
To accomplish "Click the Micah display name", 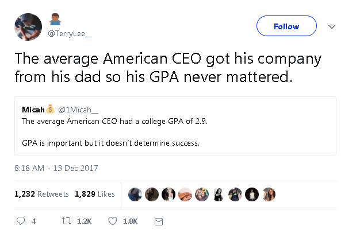I will click(33, 109).
